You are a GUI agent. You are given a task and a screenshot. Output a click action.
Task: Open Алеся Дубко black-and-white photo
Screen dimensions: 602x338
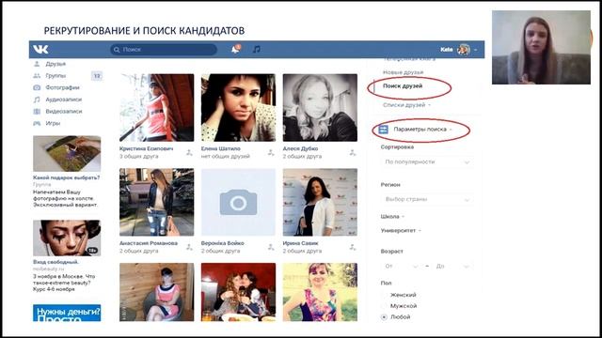pos(320,108)
